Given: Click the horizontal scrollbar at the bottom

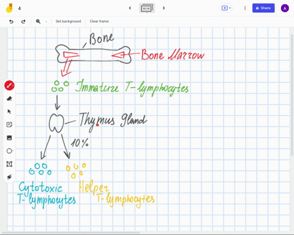Looking at the screenshot, I should coord(70,233).
